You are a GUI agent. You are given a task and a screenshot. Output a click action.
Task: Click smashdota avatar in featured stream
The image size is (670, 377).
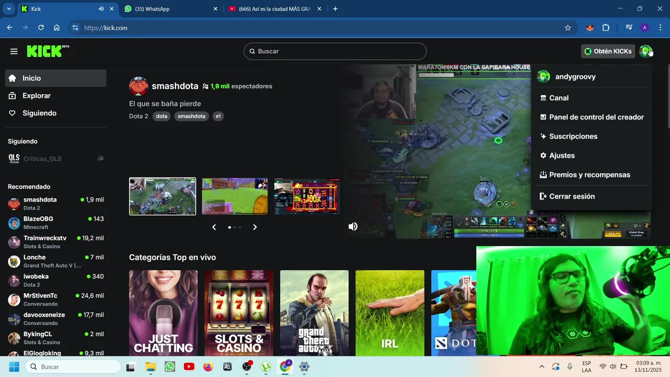tap(139, 86)
